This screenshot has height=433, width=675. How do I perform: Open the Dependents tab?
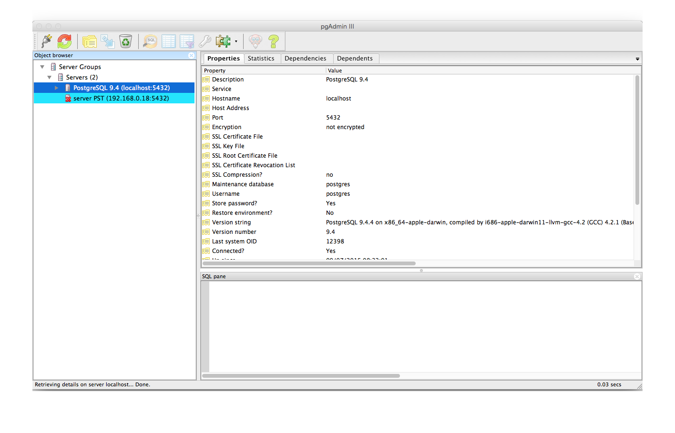(355, 59)
